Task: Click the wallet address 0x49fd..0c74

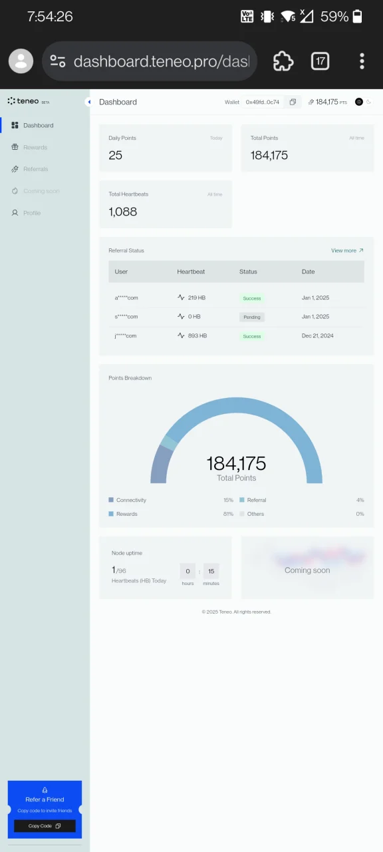Action: pyautogui.click(x=263, y=102)
